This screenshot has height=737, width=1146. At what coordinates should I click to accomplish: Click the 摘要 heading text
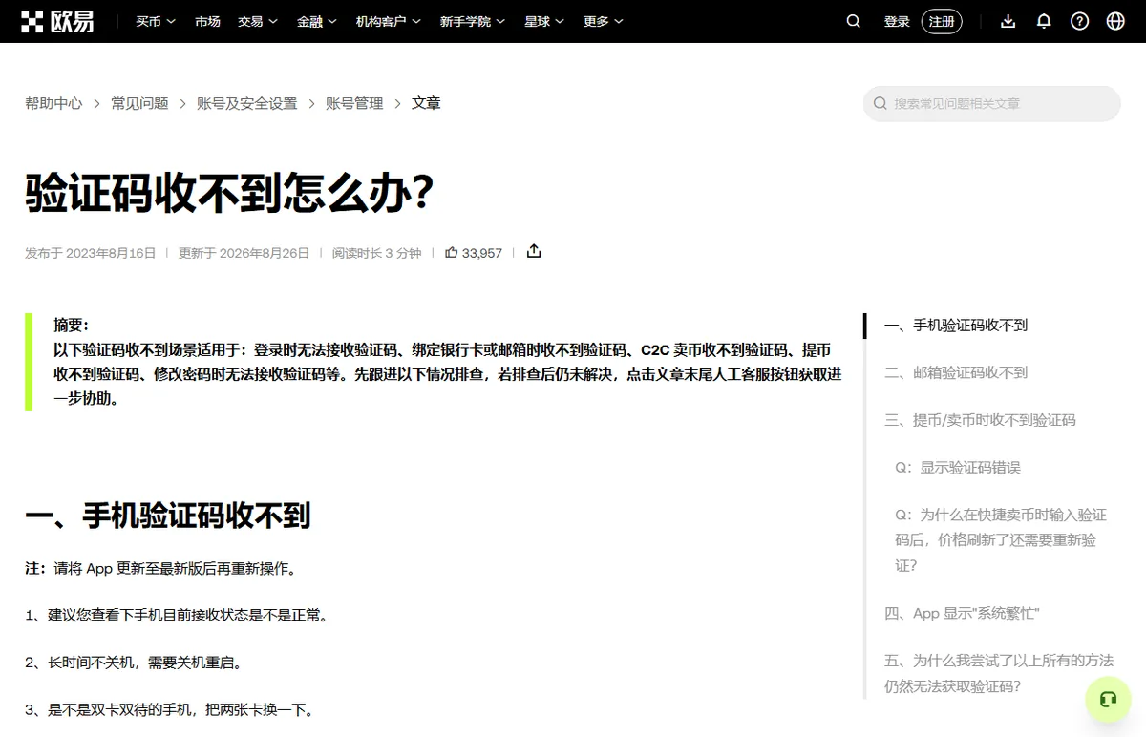(71, 325)
